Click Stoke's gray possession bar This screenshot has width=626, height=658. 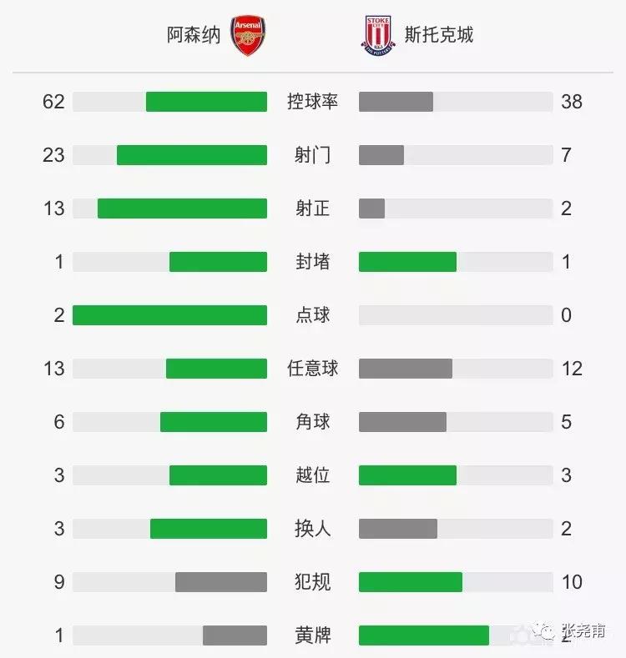click(396, 102)
